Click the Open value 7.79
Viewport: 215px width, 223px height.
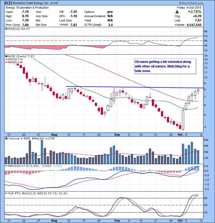coord(25,12)
